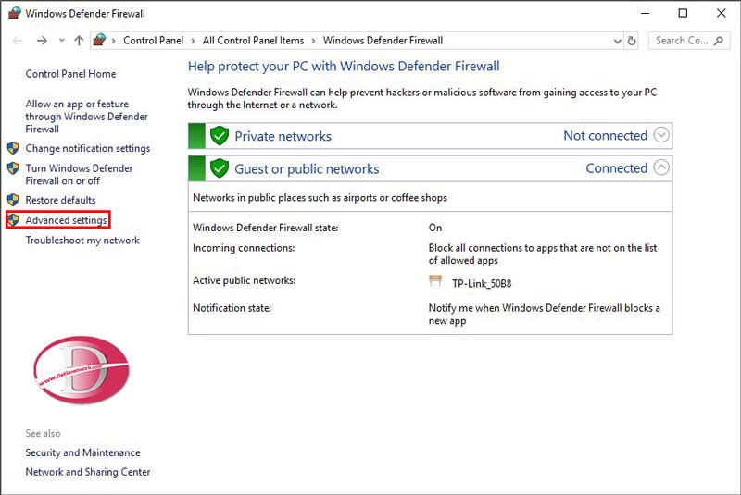The image size is (741, 495).
Task: Open Change notification settings
Action: tap(88, 148)
